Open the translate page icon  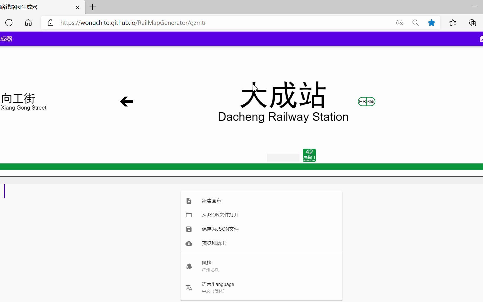tap(400, 23)
